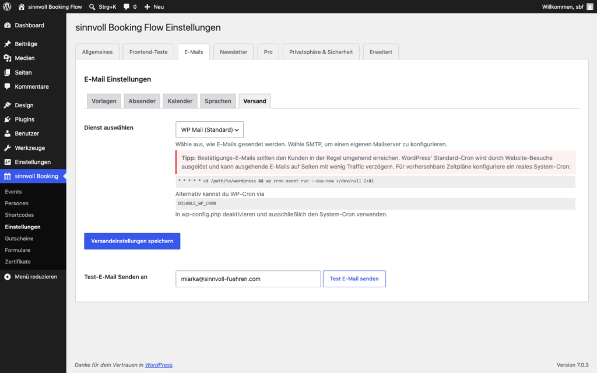
Task: Open the Kalender sub-tab
Action: click(180, 101)
